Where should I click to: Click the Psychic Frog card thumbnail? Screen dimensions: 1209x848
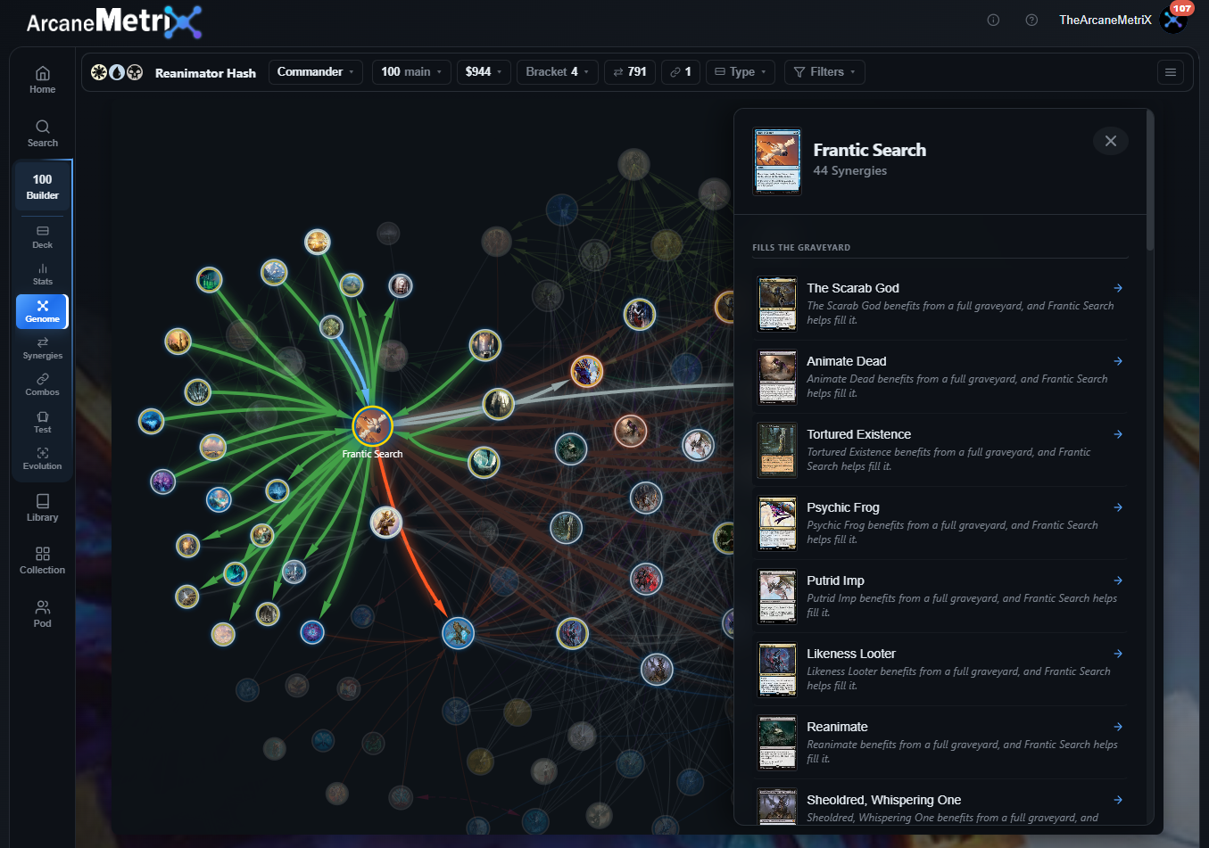tap(777, 523)
